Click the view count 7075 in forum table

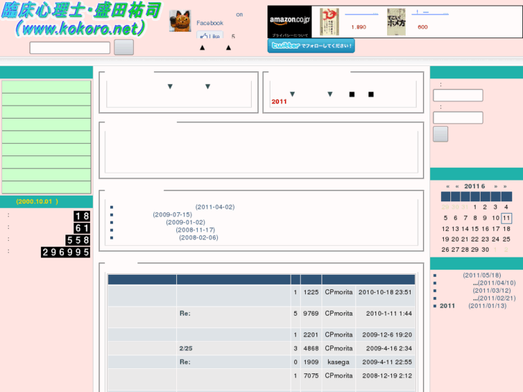tap(311, 375)
